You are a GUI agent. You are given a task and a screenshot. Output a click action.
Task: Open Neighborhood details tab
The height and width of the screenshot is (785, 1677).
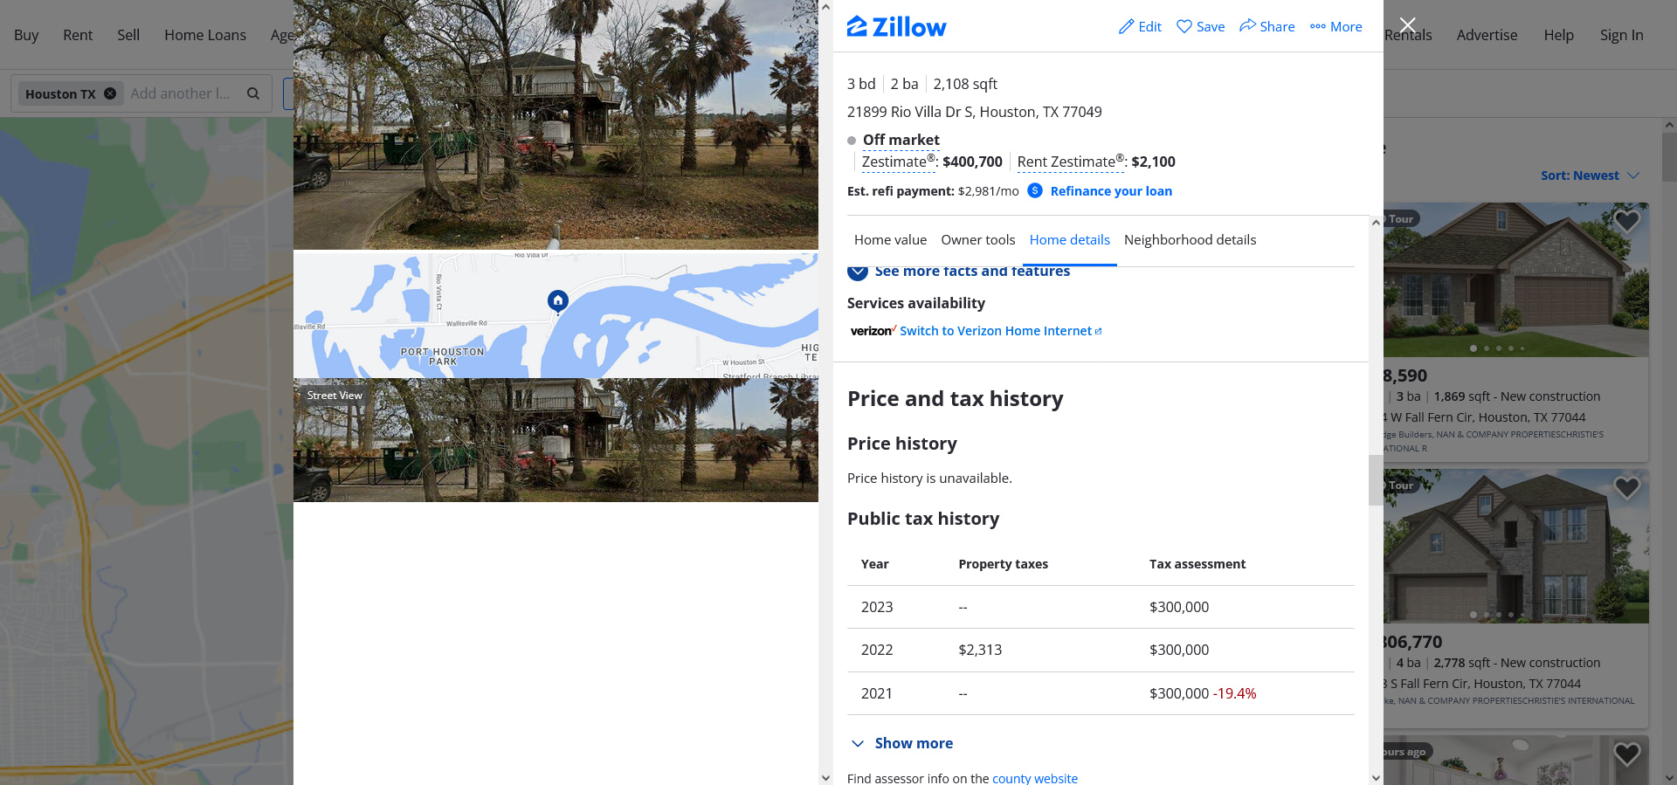tap(1190, 239)
